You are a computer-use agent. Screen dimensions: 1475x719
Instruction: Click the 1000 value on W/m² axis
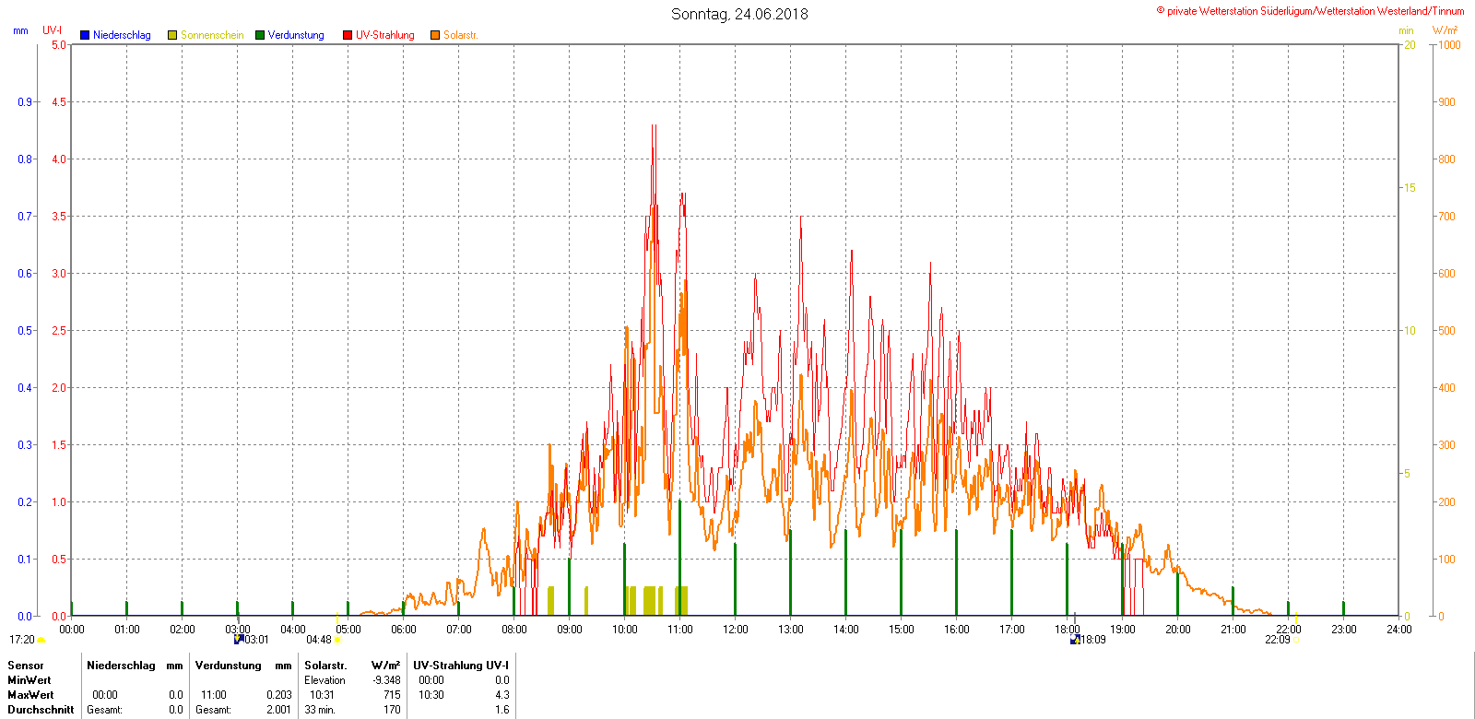(x=1450, y=45)
